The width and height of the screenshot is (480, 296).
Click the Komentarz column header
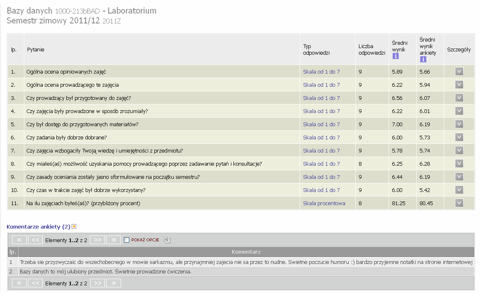coord(246,252)
